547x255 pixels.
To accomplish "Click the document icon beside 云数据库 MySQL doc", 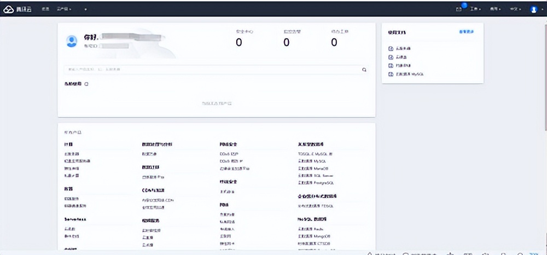I will 391,74.
